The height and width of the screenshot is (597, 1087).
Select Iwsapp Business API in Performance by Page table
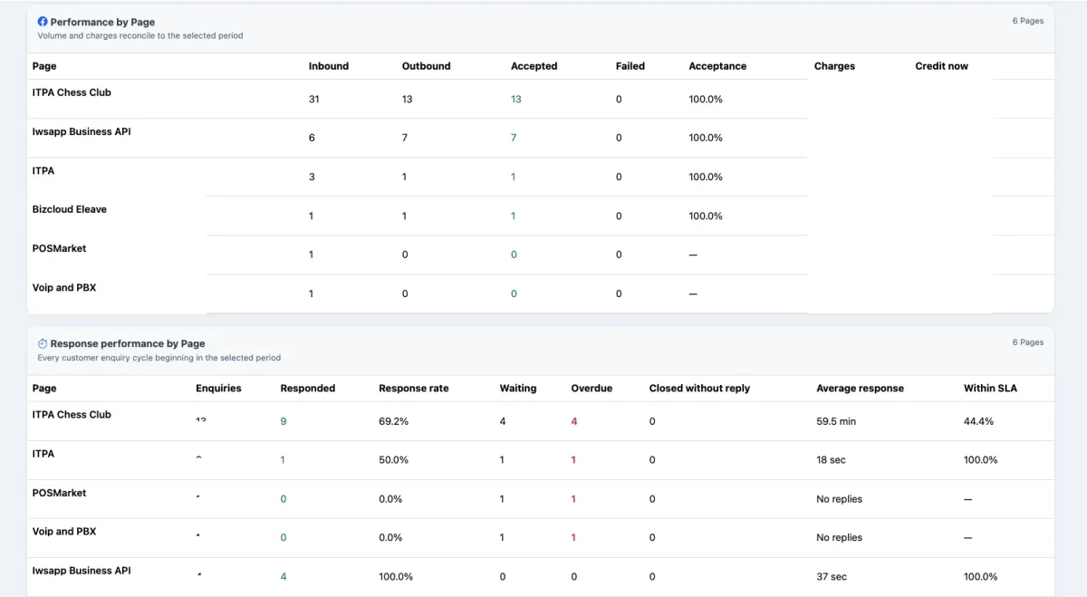[x=82, y=131]
